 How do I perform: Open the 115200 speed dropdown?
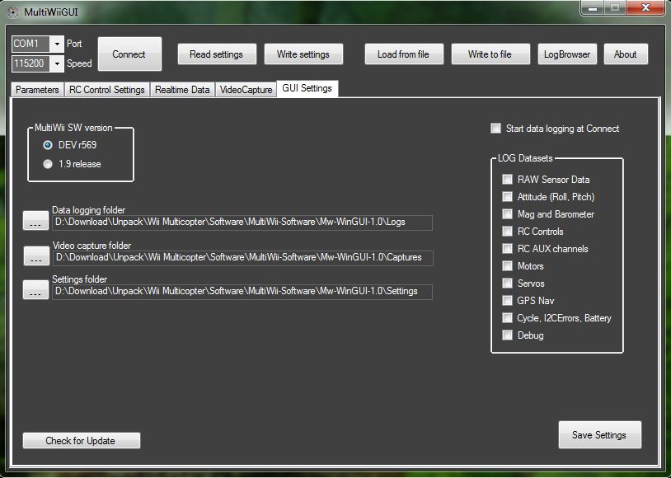(x=57, y=63)
